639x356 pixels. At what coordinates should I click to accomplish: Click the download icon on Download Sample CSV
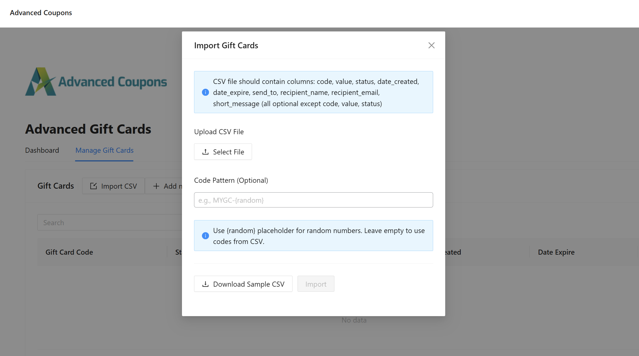pyautogui.click(x=205, y=284)
